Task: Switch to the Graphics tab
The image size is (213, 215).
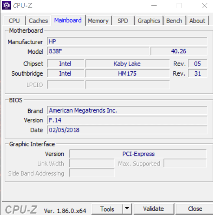Action: coord(149,21)
